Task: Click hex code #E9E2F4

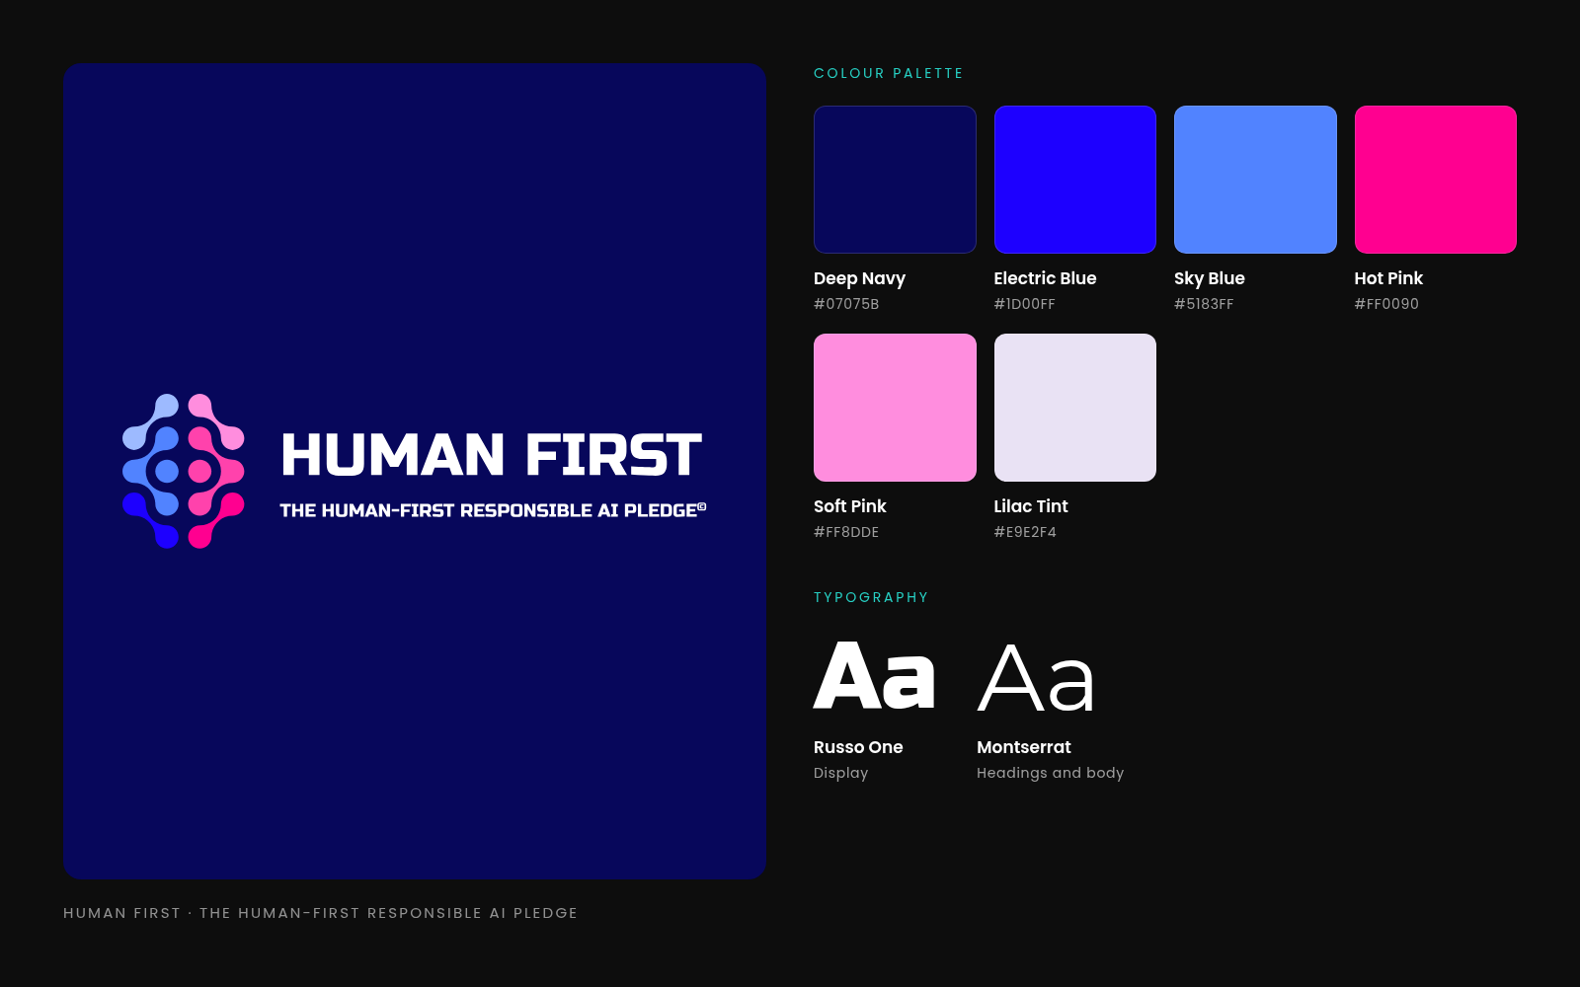Action: pos(1025,532)
